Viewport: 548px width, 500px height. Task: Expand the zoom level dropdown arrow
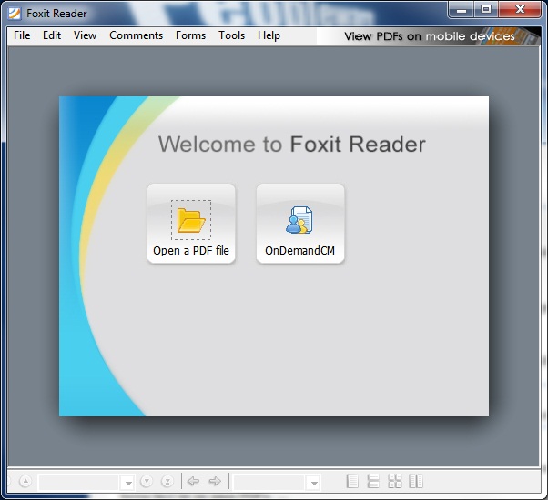pyautogui.click(x=314, y=483)
